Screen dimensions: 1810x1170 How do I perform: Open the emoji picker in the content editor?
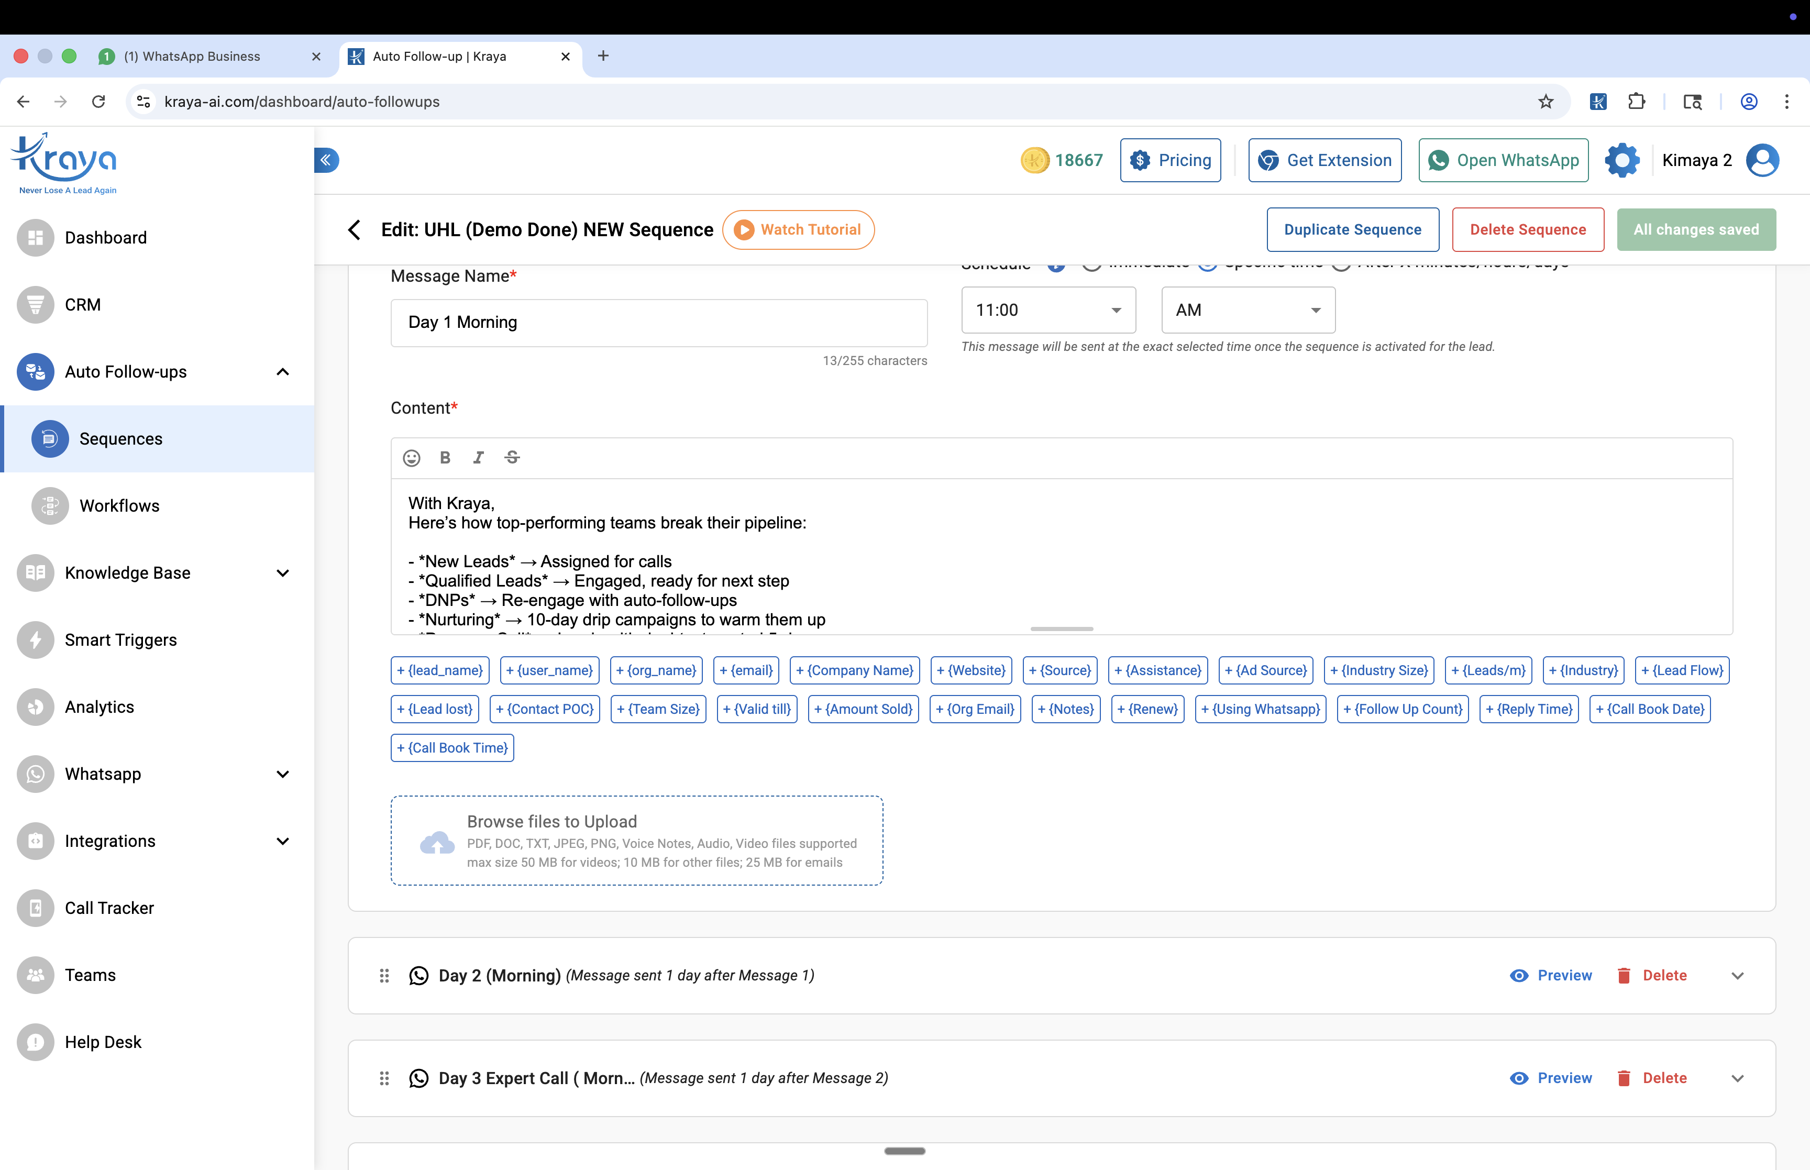point(412,457)
